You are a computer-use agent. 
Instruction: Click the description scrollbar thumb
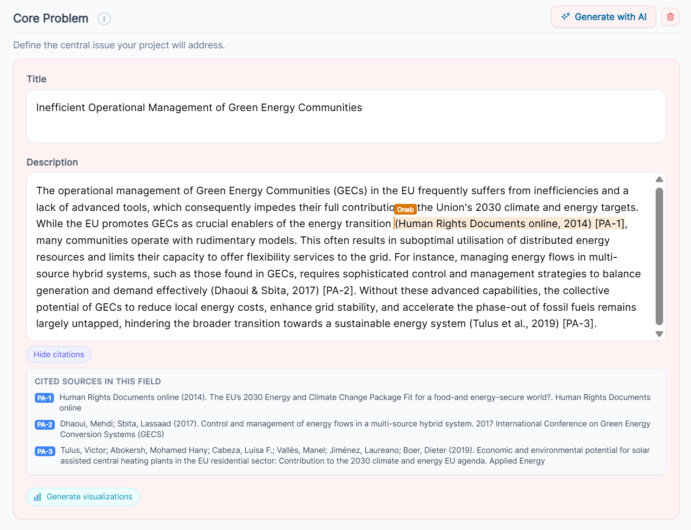pyautogui.click(x=659, y=256)
